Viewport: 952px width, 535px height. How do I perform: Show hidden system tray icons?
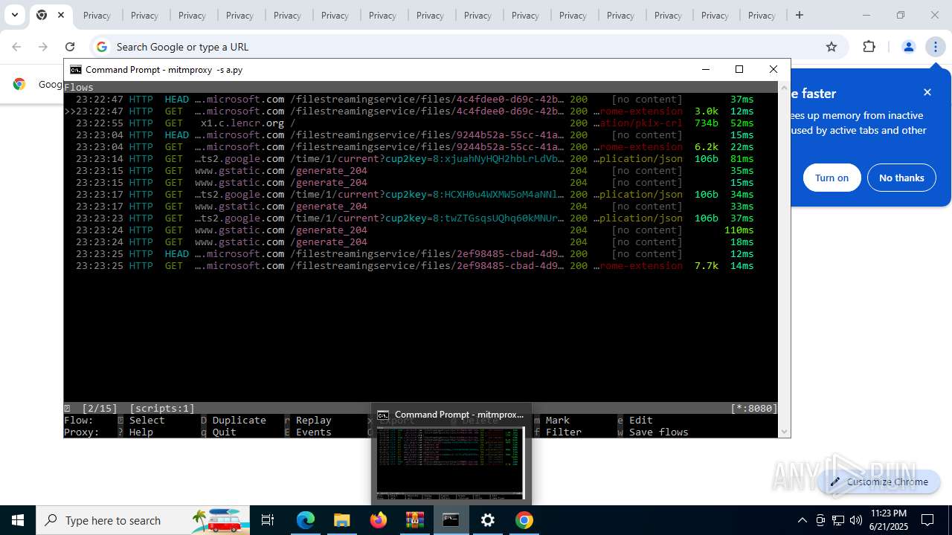[x=802, y=520]
